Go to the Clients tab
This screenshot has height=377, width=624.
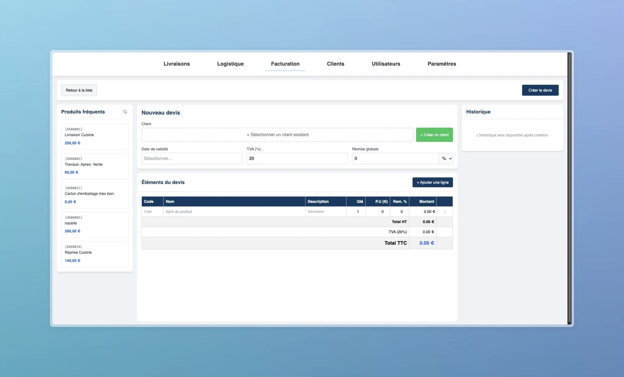coord(335,64)
